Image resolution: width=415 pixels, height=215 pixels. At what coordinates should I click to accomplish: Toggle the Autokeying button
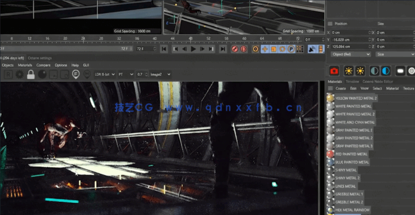tap(244, 49)
